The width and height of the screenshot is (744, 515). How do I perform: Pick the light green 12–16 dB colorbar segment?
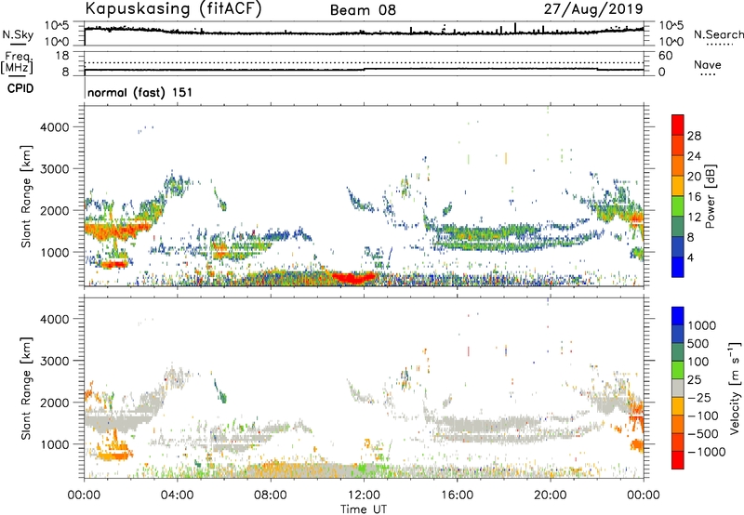tap(678, 206)
